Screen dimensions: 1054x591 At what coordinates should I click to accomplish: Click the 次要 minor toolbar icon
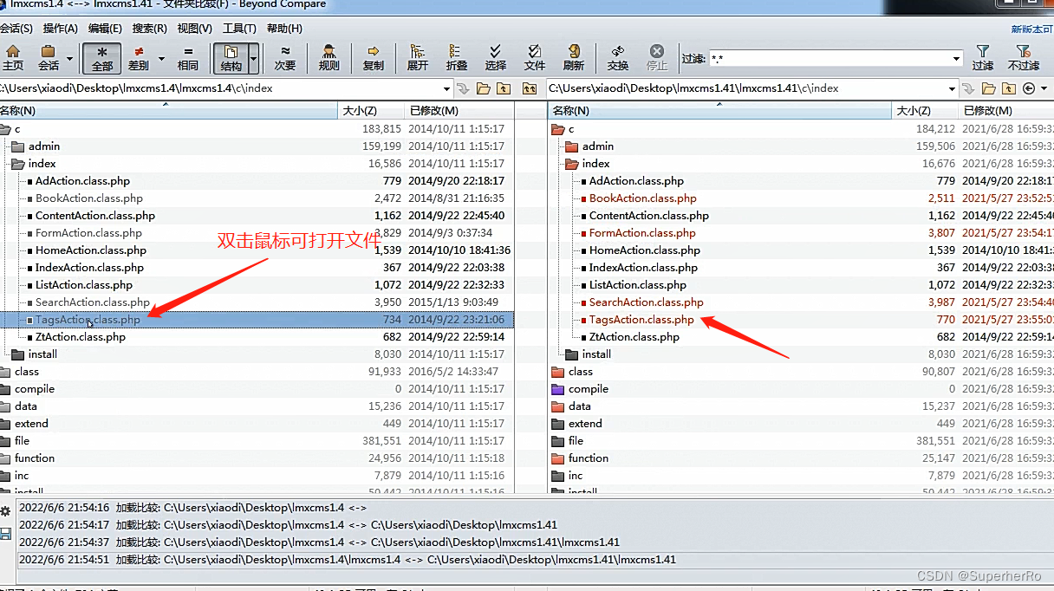285,57
